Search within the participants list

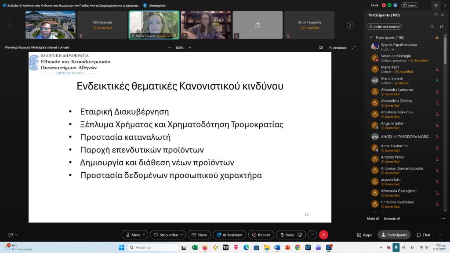(x=432, y=26)
